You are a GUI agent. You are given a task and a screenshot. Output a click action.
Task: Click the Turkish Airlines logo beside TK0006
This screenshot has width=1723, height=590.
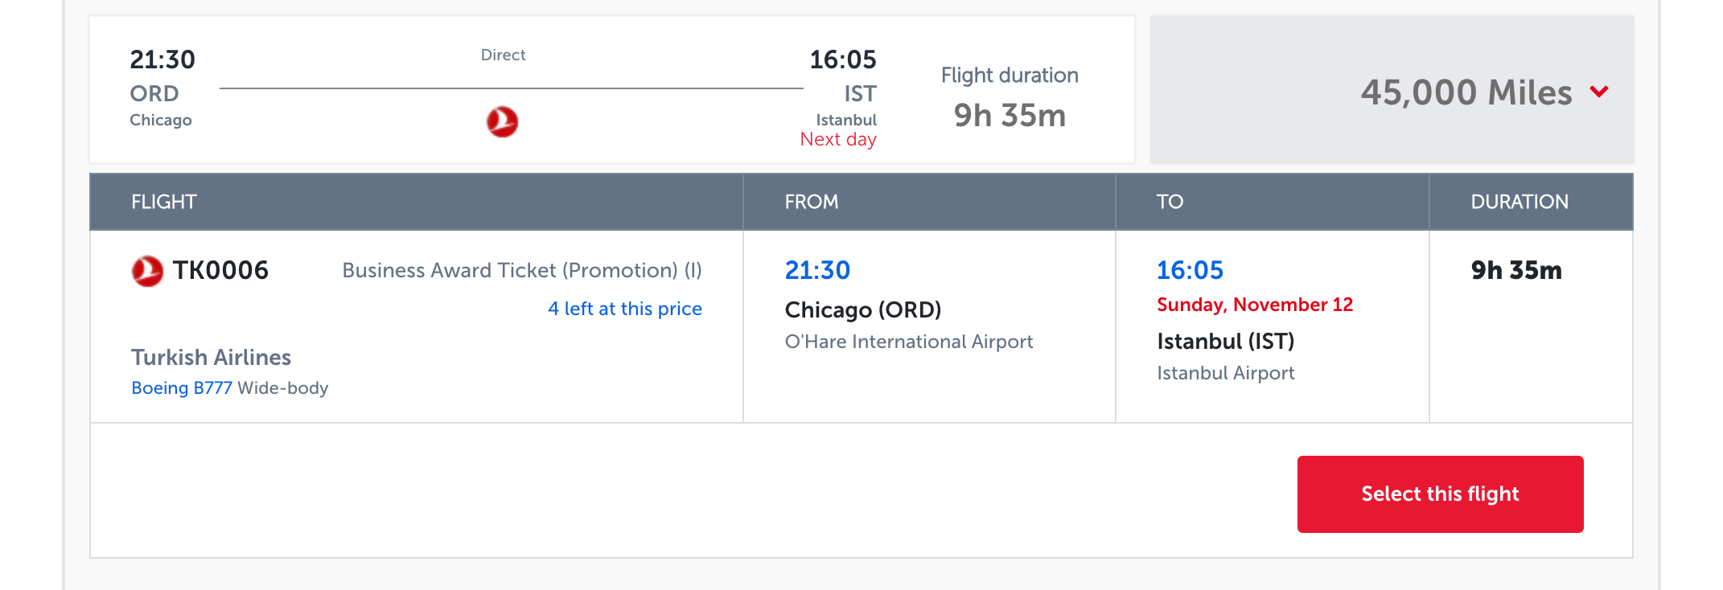147,271
